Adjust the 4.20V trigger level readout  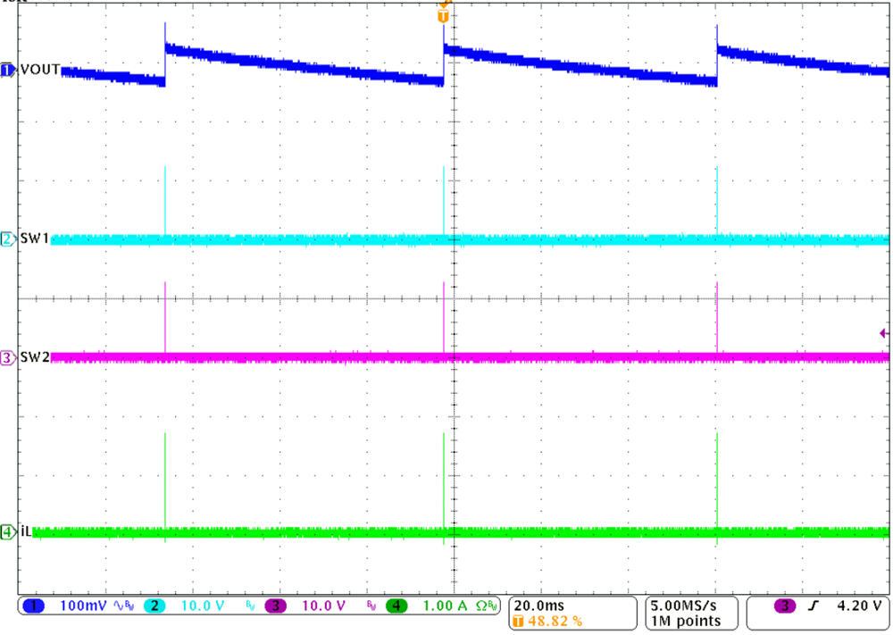coord(857,606)
